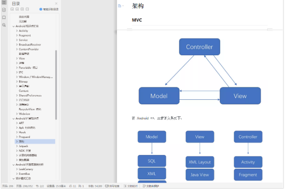Click the minus icon in the 目录 toolbar
The height and width of the screenshot is (189, 285).
coord(27,9)
